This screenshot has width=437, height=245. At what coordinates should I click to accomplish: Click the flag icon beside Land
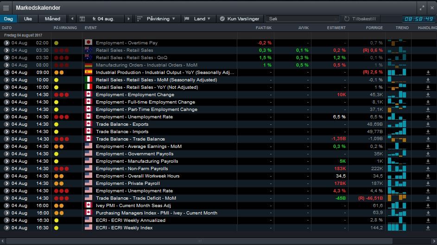(187, 19)
